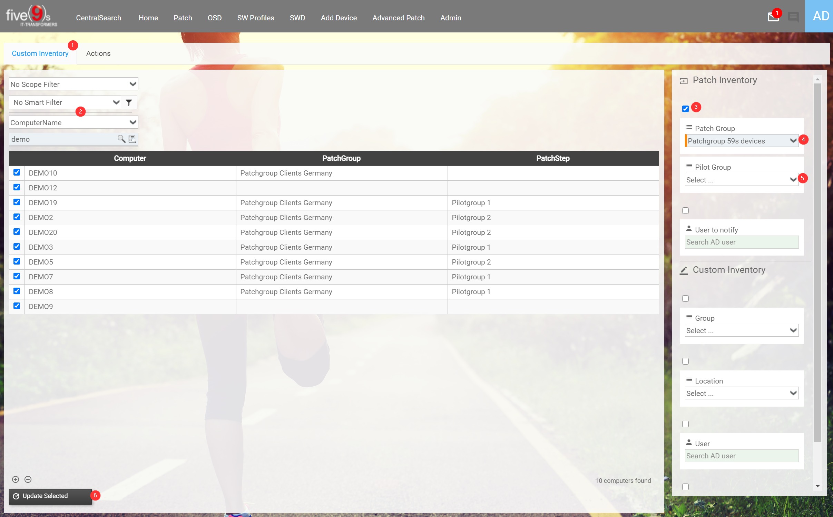The image size is (833, 517).
Task: Uncheck the DEMO9 checkbox
Action: click(x=17, y=306)
